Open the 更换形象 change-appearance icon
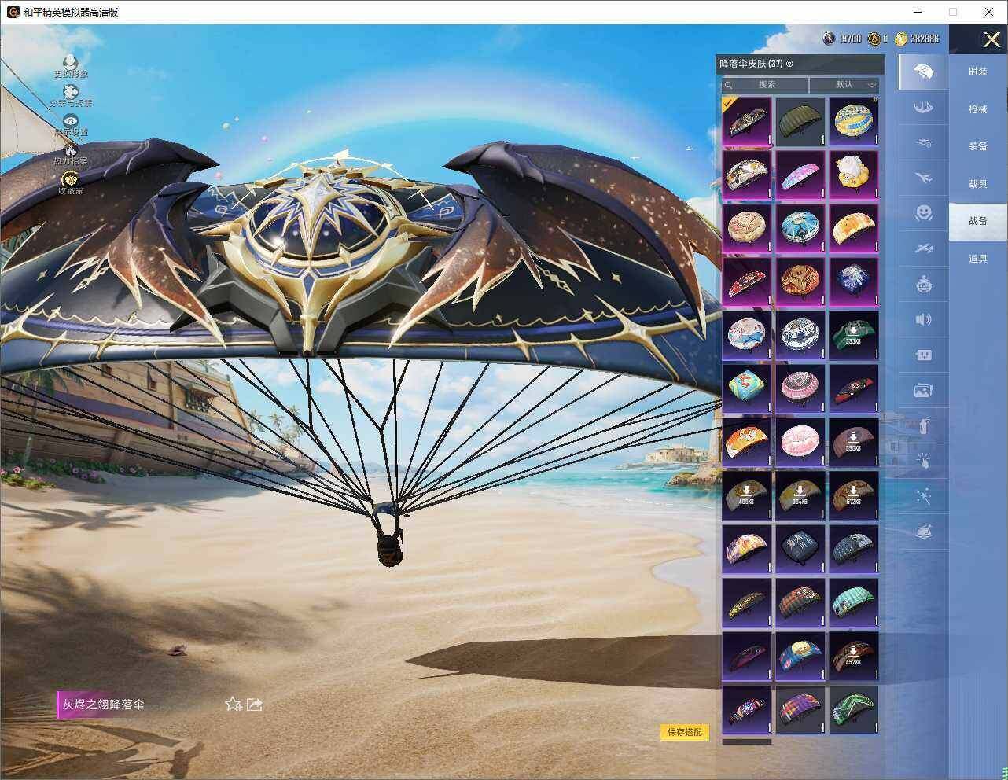The height and width of the screenshot is (780, 1008). click(71, 62)
